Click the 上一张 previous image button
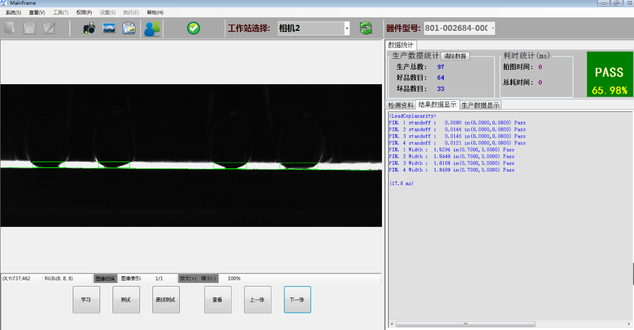This screenshot has width=634, height=330. [258, 300]
